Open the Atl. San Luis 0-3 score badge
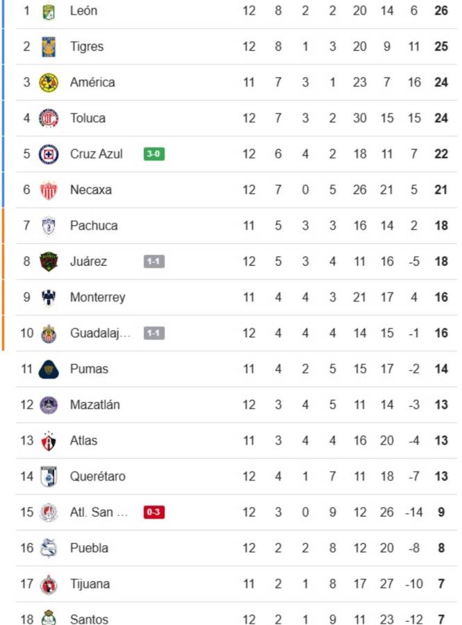Image resolution: width=462 pixels, height=625 pixels. (x=154, y=512)
